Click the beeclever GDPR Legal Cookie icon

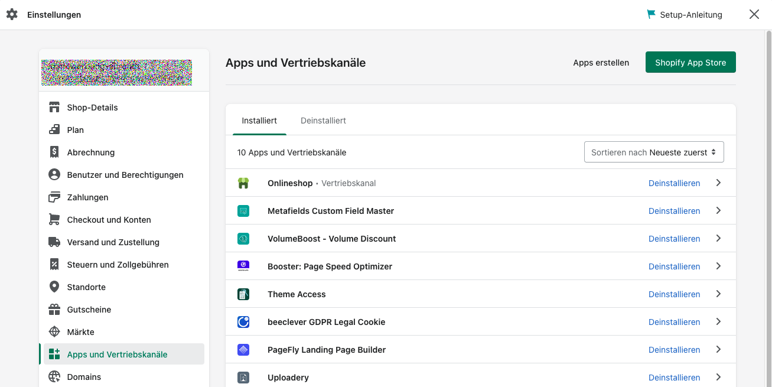[243, 322]
